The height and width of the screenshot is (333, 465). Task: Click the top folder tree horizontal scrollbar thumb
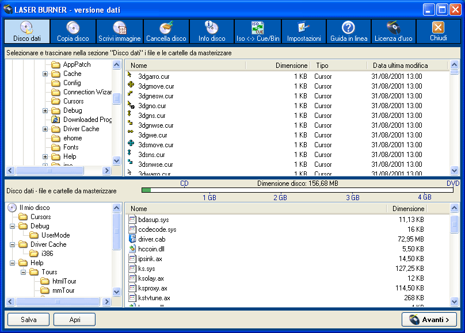[x=49, y=170]
